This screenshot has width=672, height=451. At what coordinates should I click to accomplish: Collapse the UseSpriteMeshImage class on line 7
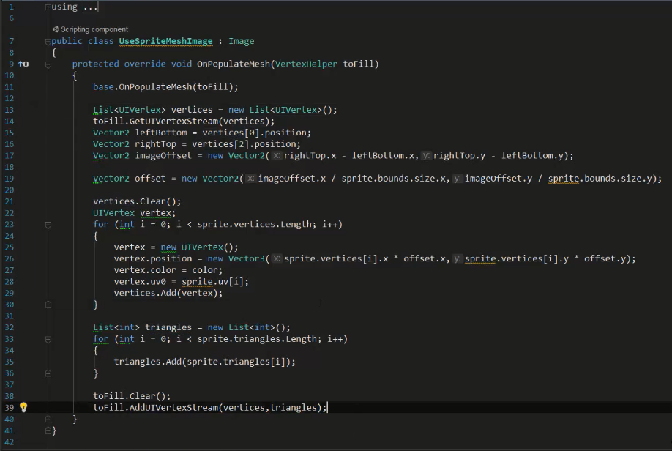click(48, 41)
